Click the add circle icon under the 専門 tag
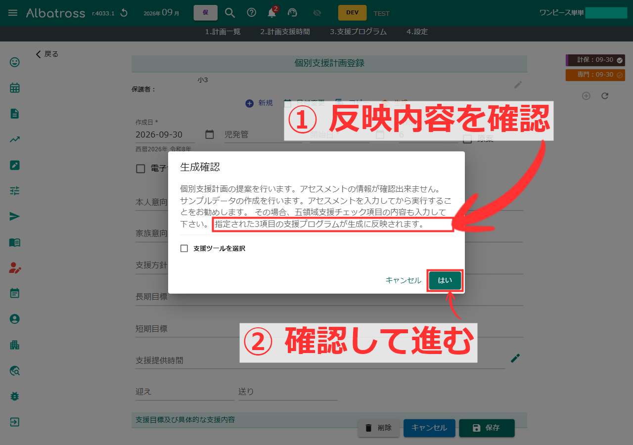633x445 pixels. [586, 96]
